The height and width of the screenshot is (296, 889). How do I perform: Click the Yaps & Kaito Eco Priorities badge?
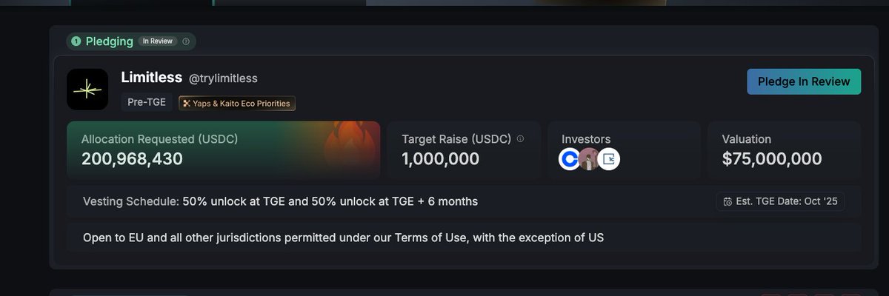[237, 103]
